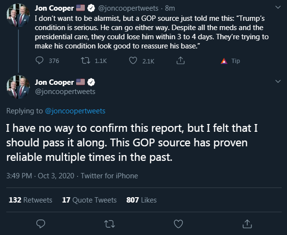Viewport: 287px width, 235px height.
Task: Open more options chevron on second tweet
Action: tap(278, 81)
